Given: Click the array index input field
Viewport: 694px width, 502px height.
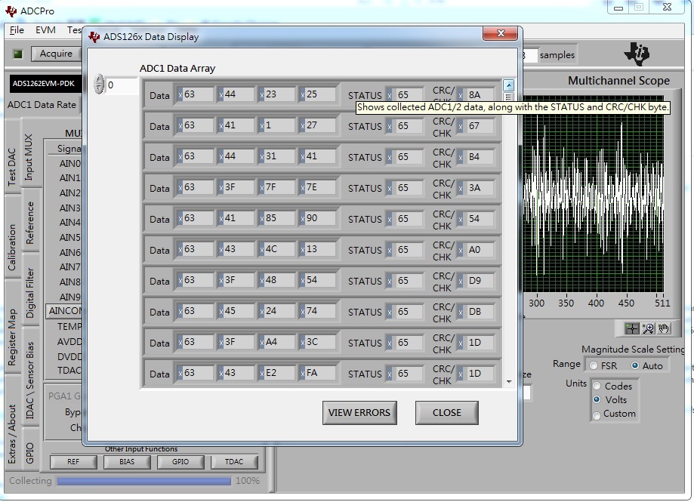Looking at the screenshot, I should [122, 85].
